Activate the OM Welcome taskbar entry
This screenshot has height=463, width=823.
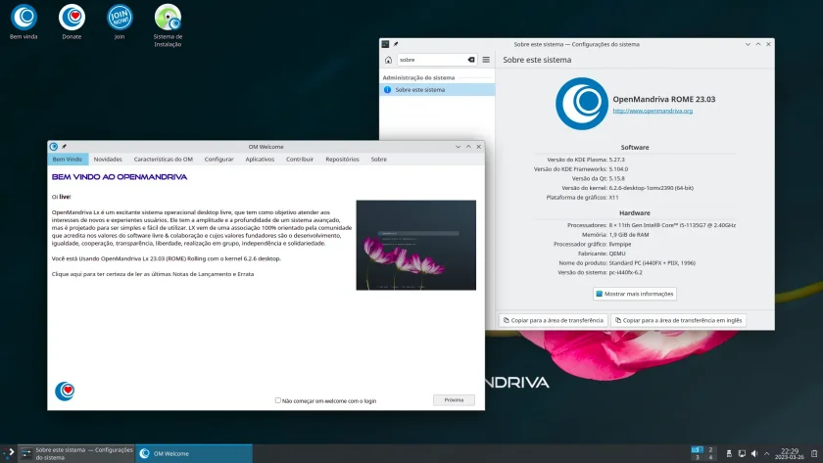194,453
